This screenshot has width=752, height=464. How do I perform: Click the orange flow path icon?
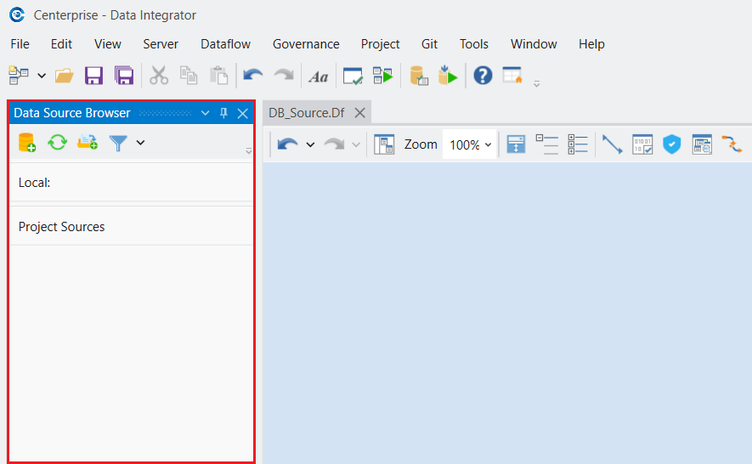(732, 144)
